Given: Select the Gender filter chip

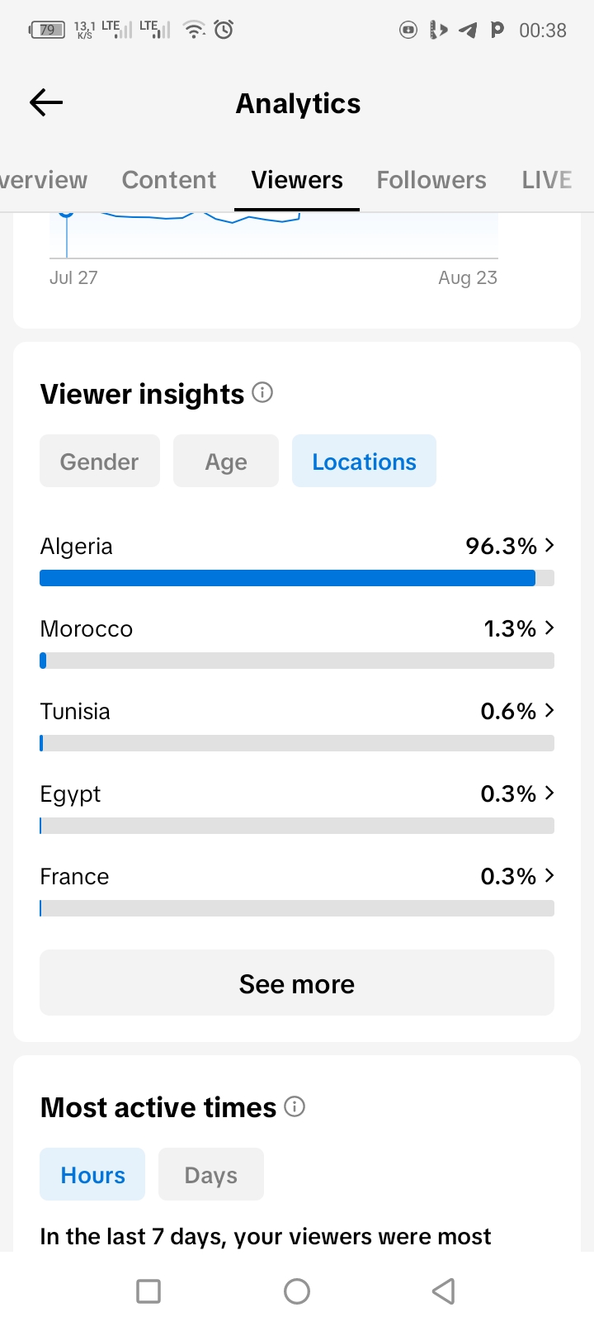Looking at the screenshot, I should click(100, 461).
